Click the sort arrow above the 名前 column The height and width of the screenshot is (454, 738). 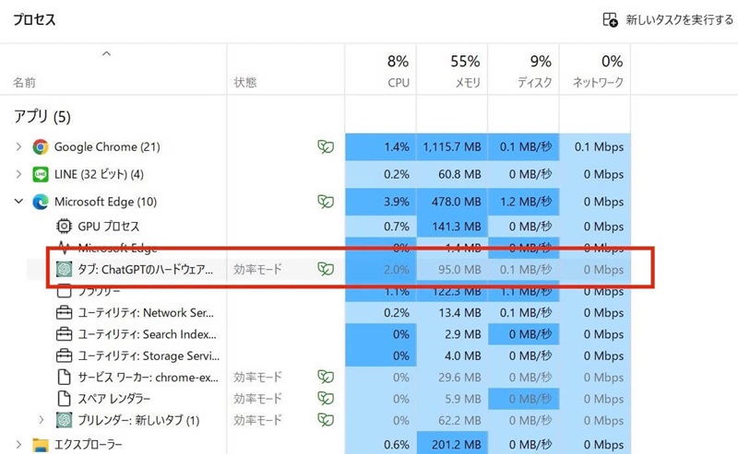point(107,53)
